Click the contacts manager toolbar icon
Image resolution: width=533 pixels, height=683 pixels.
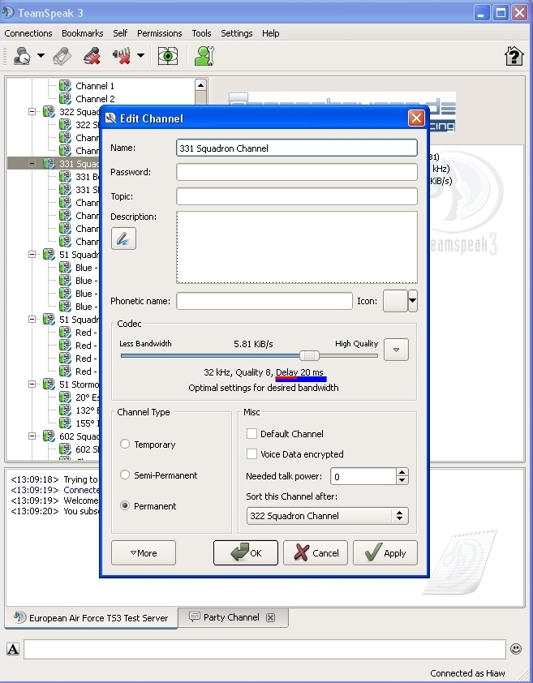[x=204, y=56]
